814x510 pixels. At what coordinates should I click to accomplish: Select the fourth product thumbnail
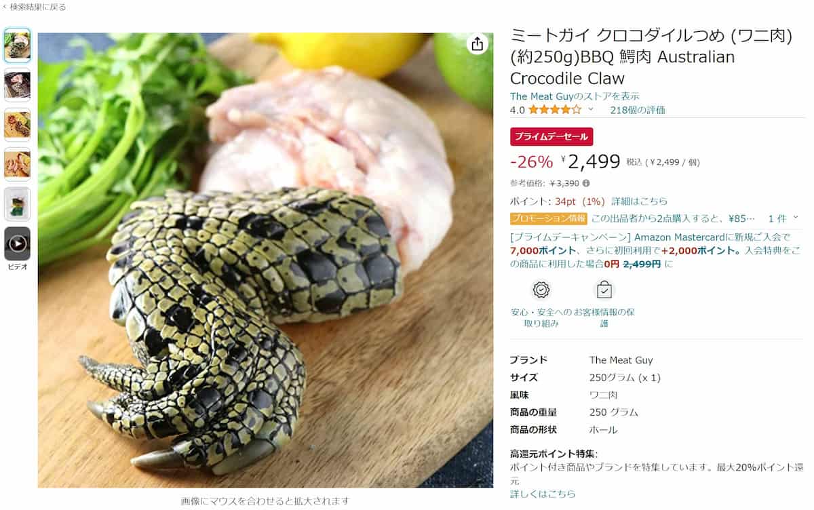click(18, 164)
